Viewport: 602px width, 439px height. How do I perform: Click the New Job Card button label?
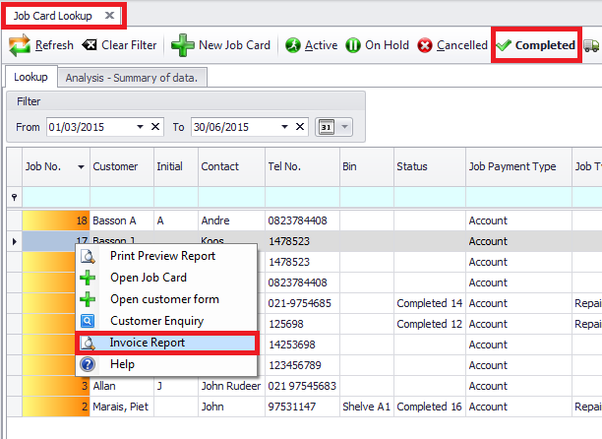pos(234,45)
